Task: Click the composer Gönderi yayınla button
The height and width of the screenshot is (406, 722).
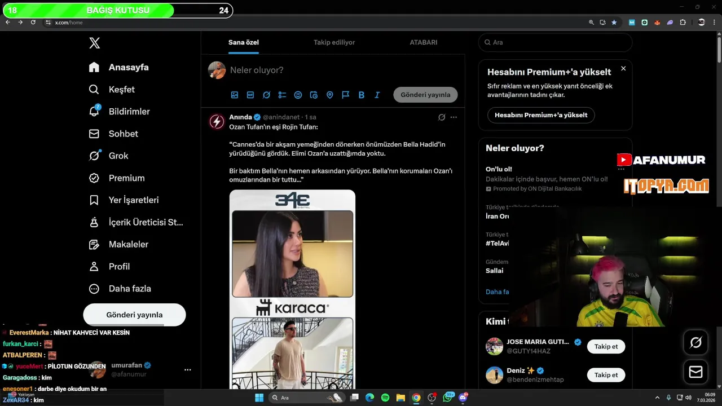Action: (425, 95)
